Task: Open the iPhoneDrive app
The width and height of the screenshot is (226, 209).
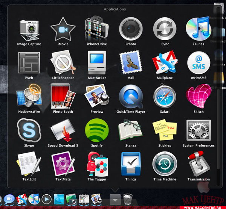Action: [x=97, y=29]
